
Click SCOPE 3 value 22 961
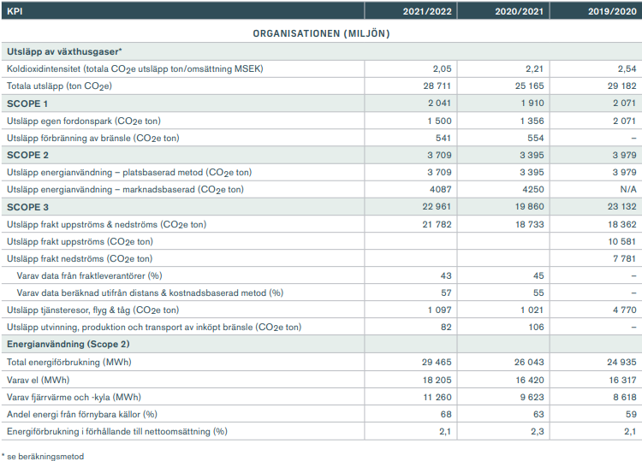(x=437, y=207)
